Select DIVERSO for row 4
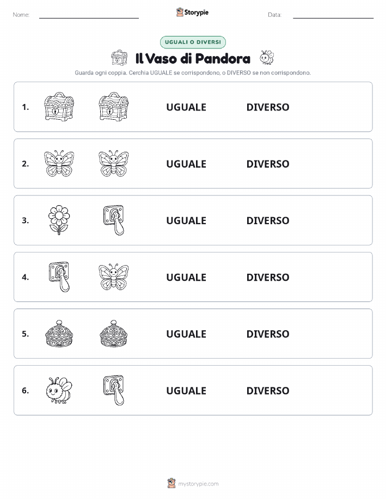This screenshot has height=499, width=386. coord(268,277)
